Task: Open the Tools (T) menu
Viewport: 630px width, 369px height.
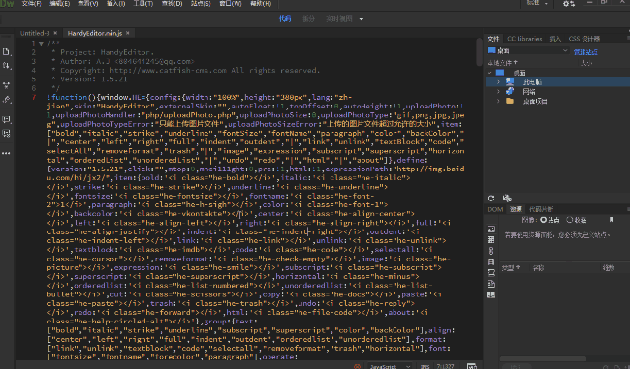Action: (x=143, y=3)
